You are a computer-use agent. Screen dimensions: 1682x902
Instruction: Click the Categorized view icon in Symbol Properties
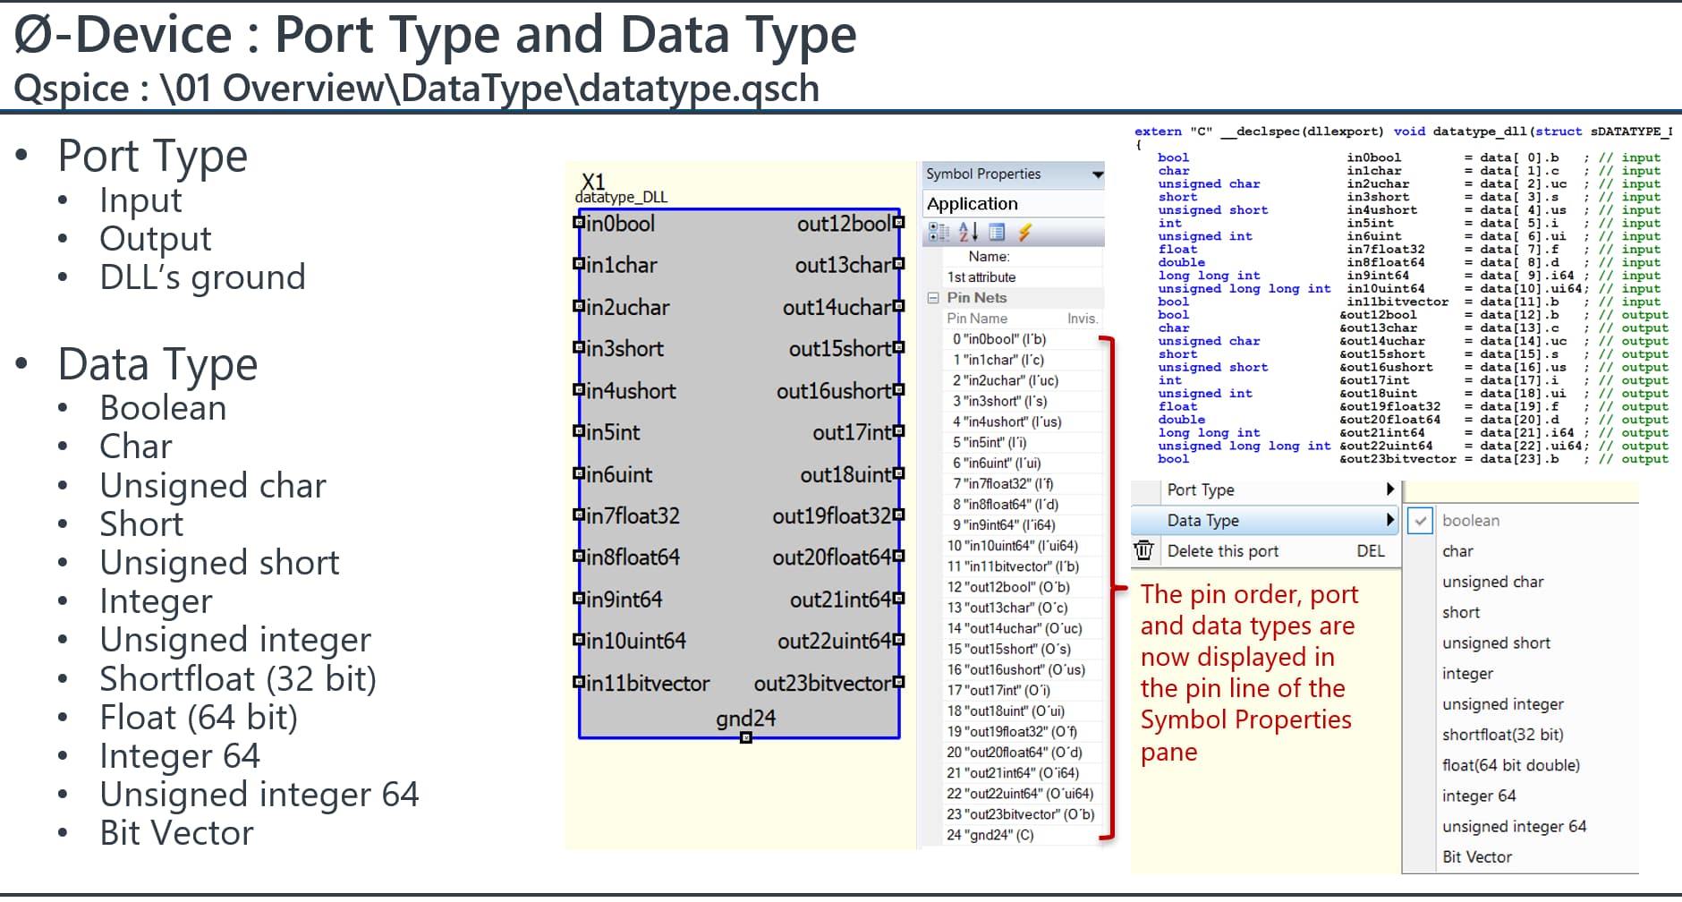(x=939, y=233)
